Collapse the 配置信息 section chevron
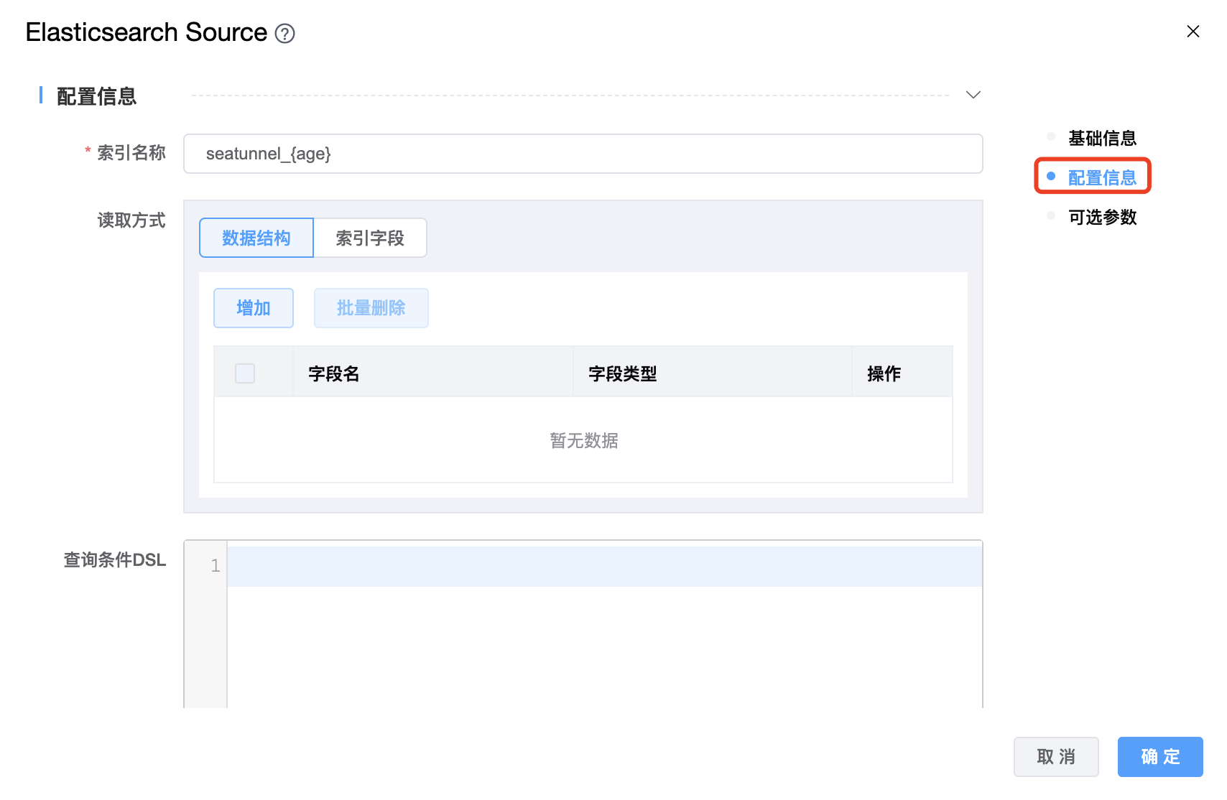Viewport: 1227px width, 800px height. [x=973, y=95]
